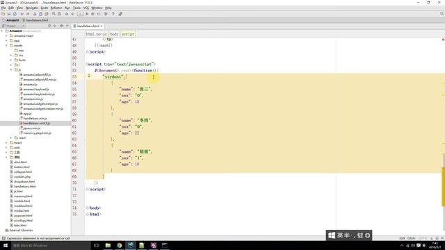
Task: Click scroll from source icon in Project panel
Action: [x=49, y=26]
